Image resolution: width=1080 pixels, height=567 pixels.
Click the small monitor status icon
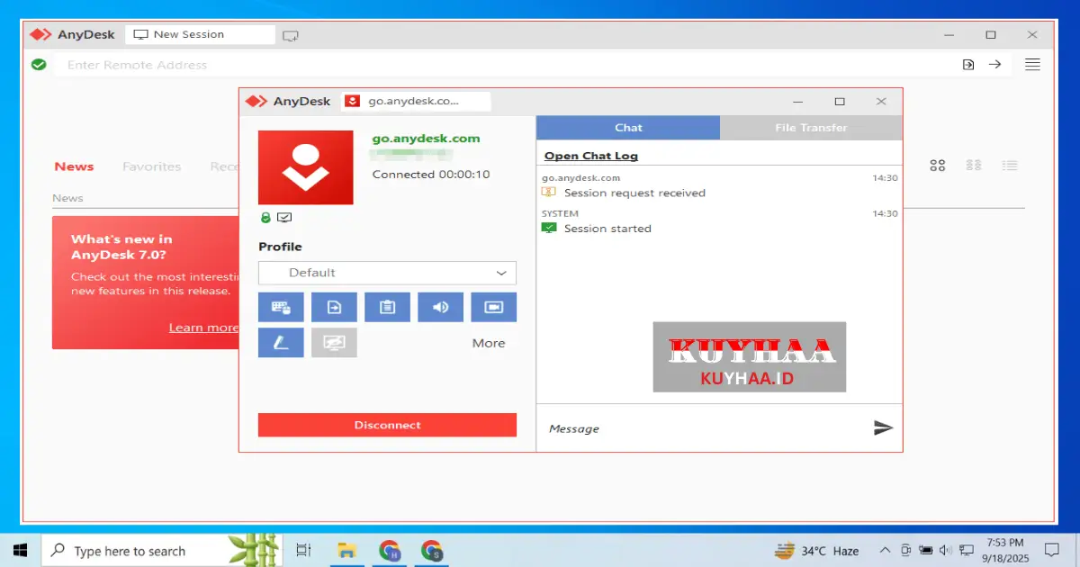pos(284,218)
